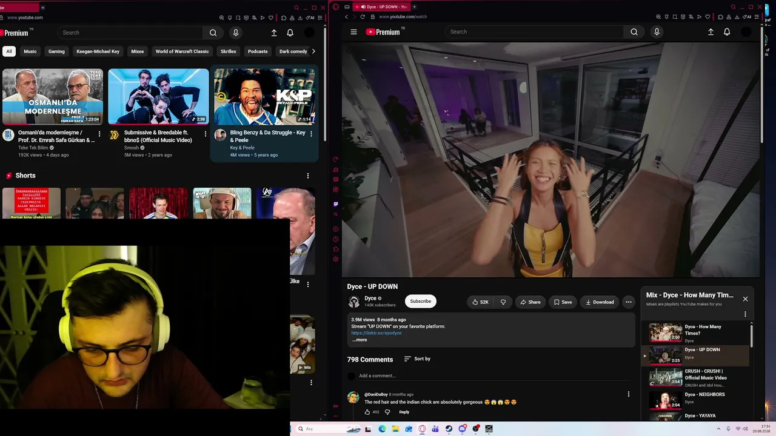776x436 pixels.
Task: Open Steam from the taskbar
Action: click(x=449, y=429)
